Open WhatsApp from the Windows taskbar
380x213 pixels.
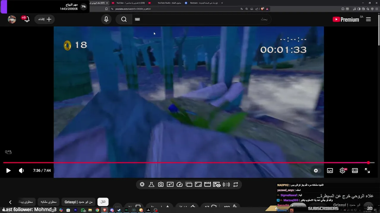(83, 210)
